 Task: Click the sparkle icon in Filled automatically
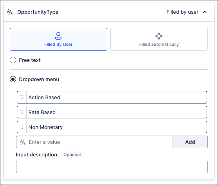point(159,36)
